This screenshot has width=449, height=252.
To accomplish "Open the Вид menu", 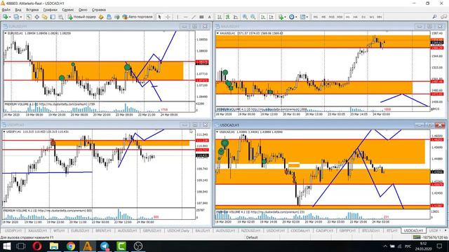I will point(18,10).
